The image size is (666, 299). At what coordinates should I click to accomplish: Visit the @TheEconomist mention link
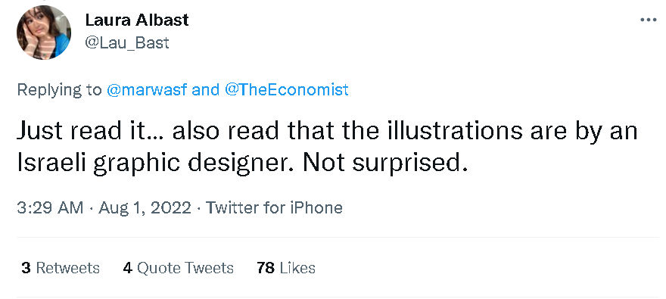coord(286,89)
